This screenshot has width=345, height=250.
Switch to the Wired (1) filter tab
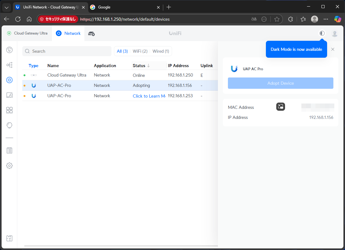(x=161, y=51)
